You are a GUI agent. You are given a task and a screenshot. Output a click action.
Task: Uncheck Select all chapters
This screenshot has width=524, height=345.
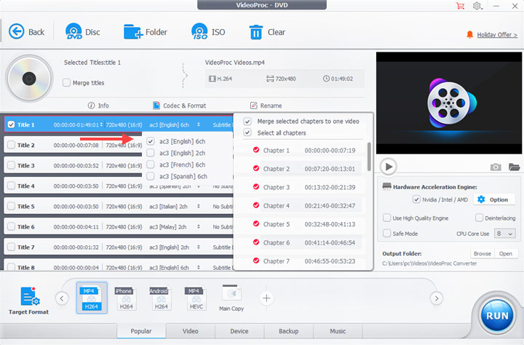pyautogui.click(x=247, y=133)
